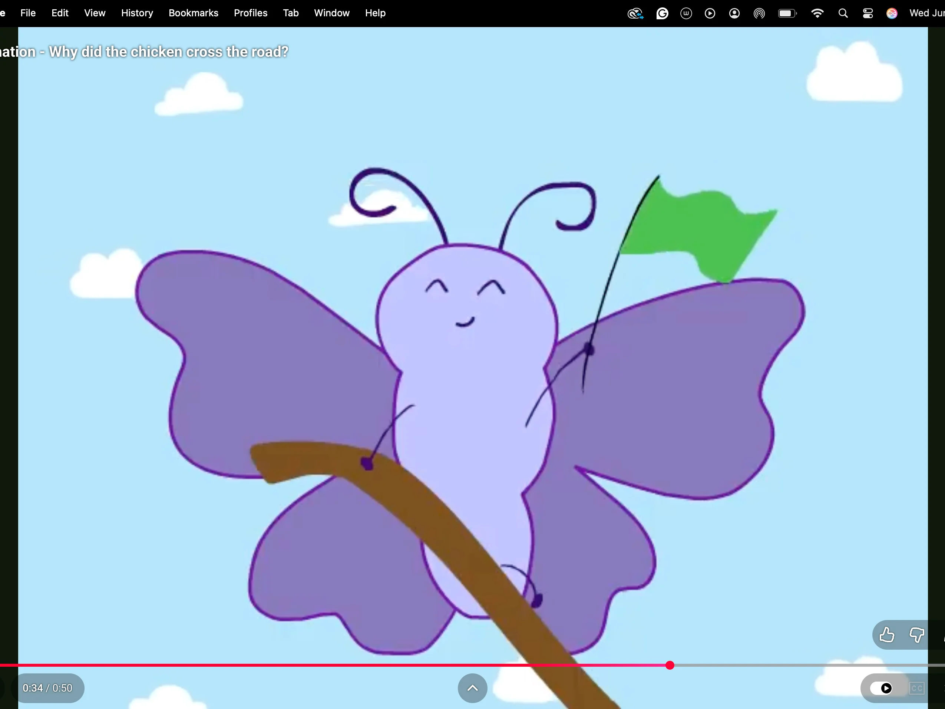945x709 pixels.
Task: Click the circled W menu bar icon
Action: 686,14
